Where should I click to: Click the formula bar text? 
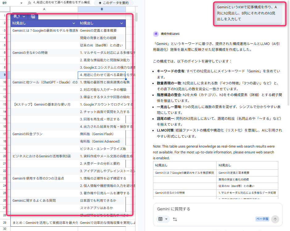[61, 2]
